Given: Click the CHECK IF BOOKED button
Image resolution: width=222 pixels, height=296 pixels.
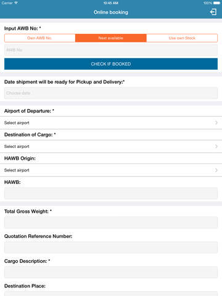Looking at the screenshot, I should click(111, 64).
